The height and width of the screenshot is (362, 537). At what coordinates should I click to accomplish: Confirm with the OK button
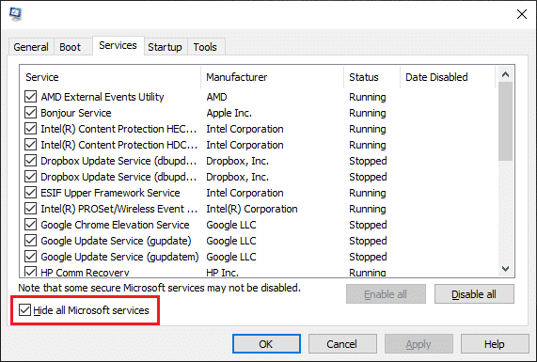(x=266, y=344)
